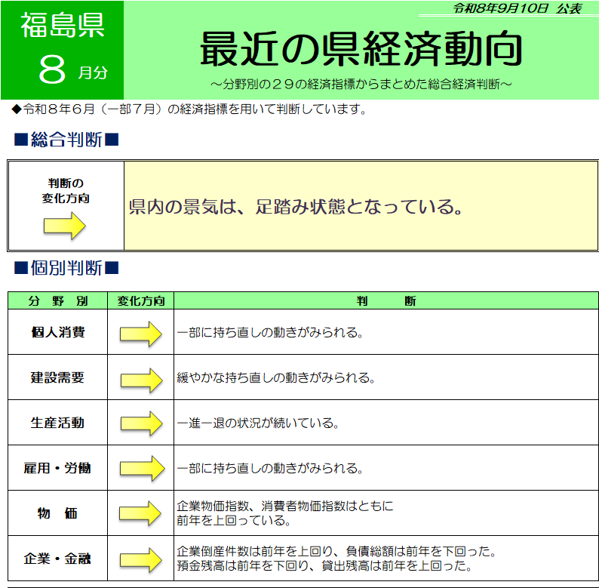Viewport: 599px width, 588px height.
Task: Click the 福島県 text in green box
Action: coord(63,25)
